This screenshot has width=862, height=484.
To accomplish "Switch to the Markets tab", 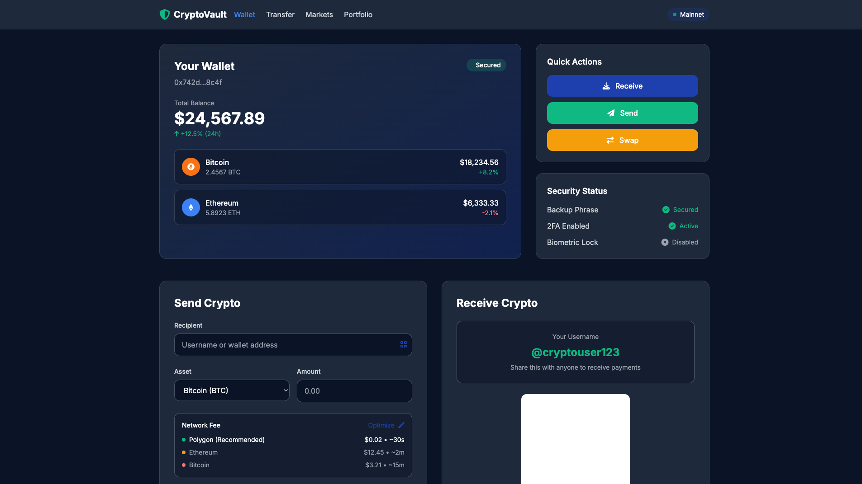I will tap(319, 14).
